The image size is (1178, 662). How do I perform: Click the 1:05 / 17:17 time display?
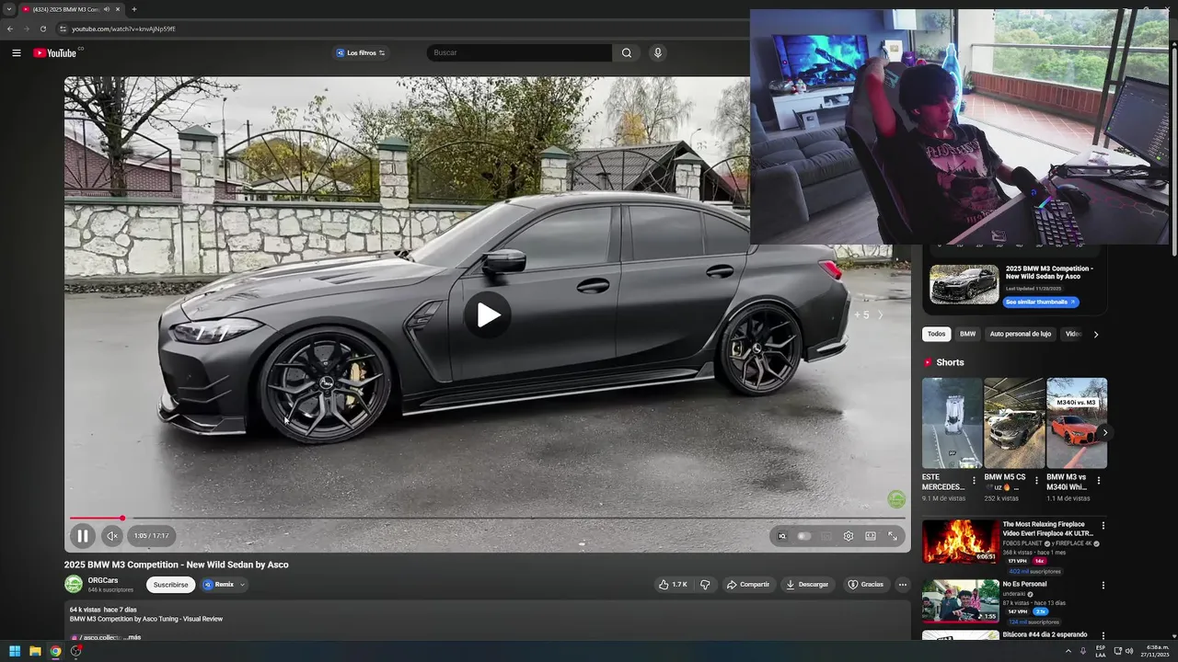point(151,536)
